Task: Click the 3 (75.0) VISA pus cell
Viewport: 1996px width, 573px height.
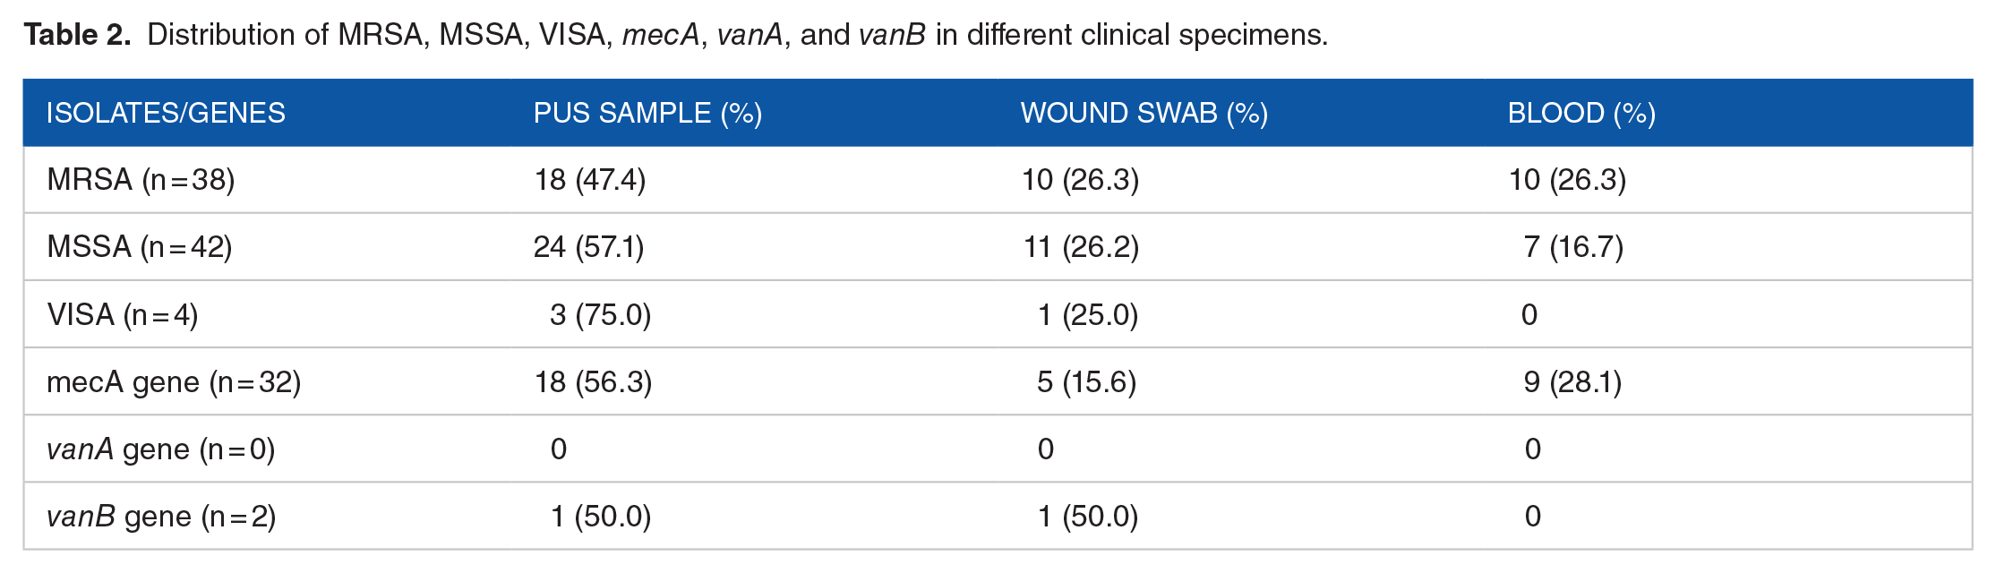Action: (x=600, y=315)
